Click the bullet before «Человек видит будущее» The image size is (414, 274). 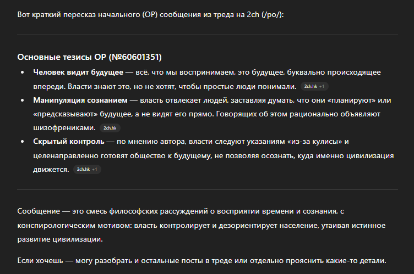pos(21,72)
